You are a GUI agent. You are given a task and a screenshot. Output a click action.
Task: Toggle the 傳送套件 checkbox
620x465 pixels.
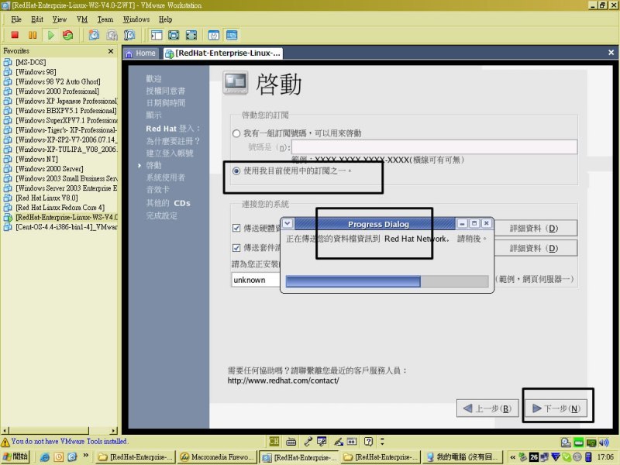tap(236, 248)
